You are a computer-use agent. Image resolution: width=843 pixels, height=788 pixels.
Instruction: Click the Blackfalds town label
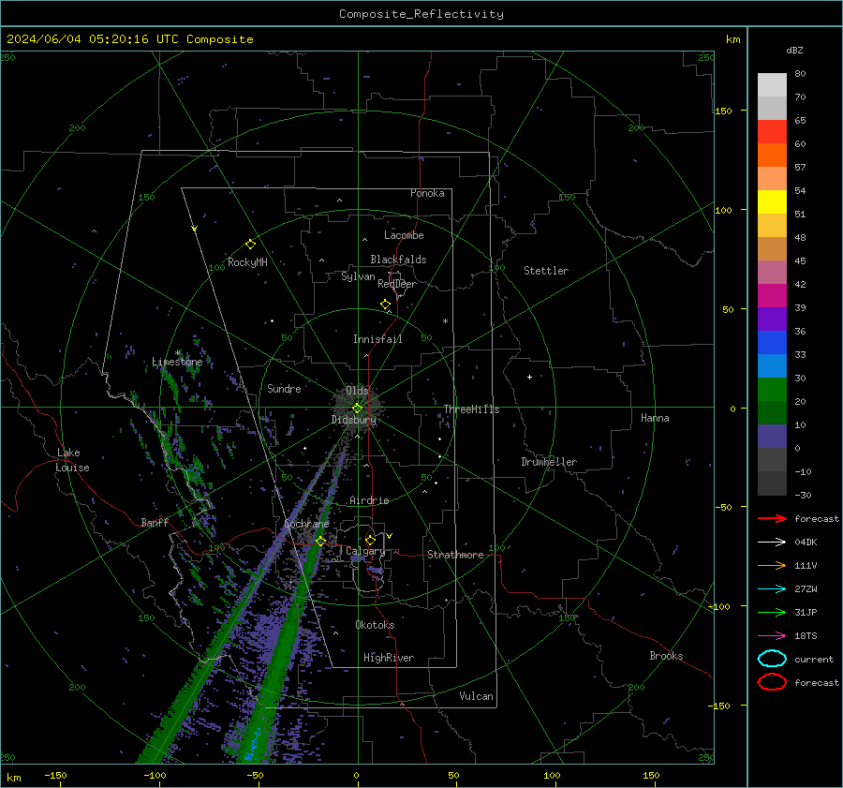[x=398, y=260]
